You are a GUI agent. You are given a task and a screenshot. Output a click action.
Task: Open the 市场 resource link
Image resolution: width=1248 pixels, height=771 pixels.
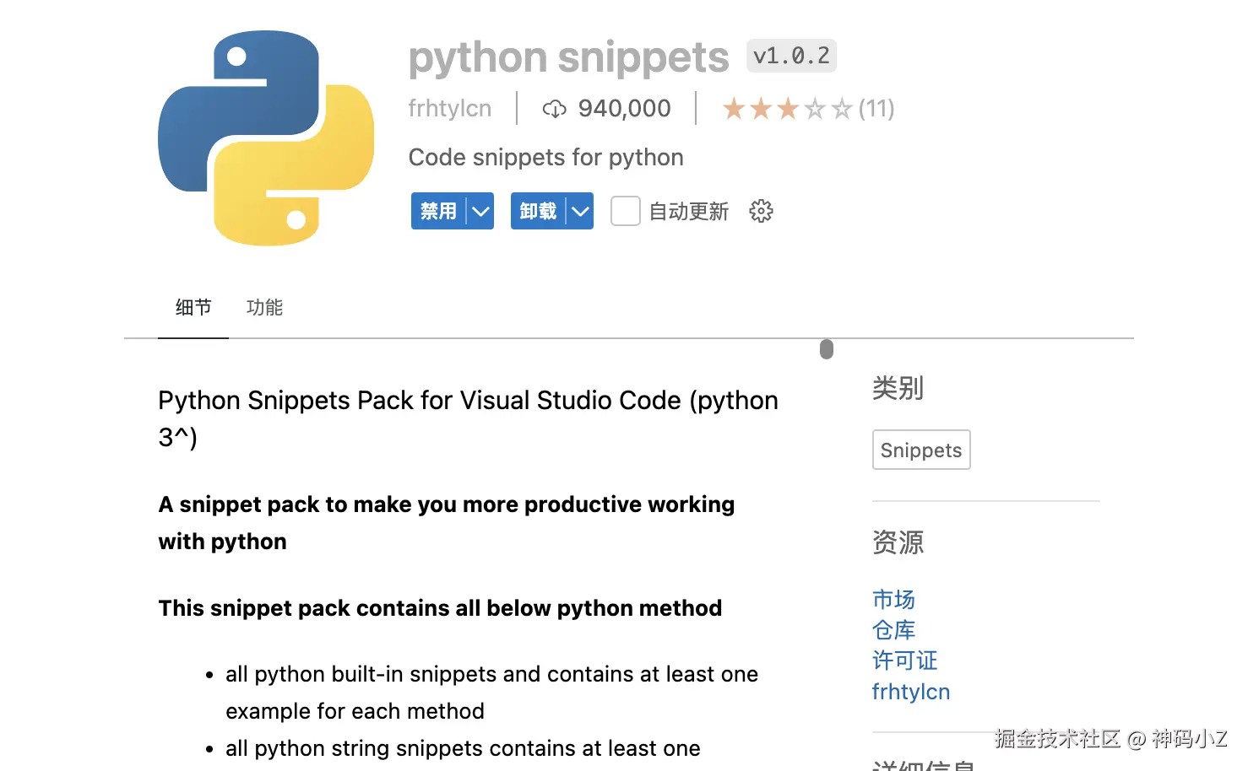[x=893, y=600]
